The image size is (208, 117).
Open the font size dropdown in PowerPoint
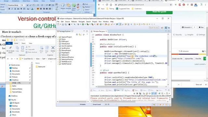point(25,5)
